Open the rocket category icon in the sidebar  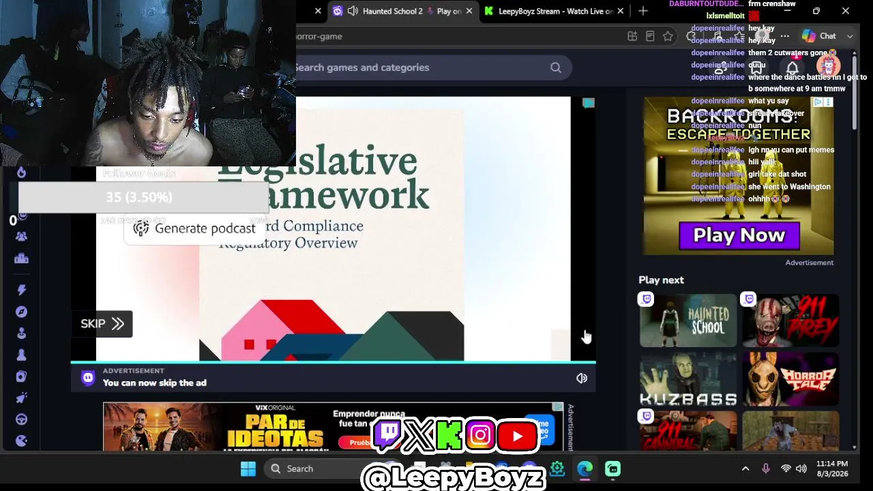tap(22, 398)
